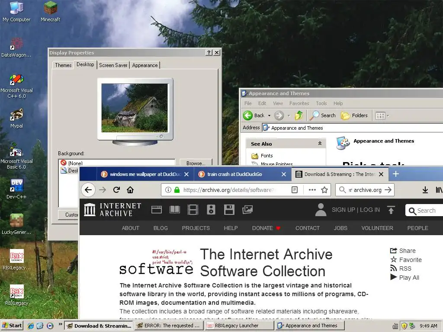Click Browse... in Display Properties
Viewport: 443px width, 332px height.
[196, 163]
